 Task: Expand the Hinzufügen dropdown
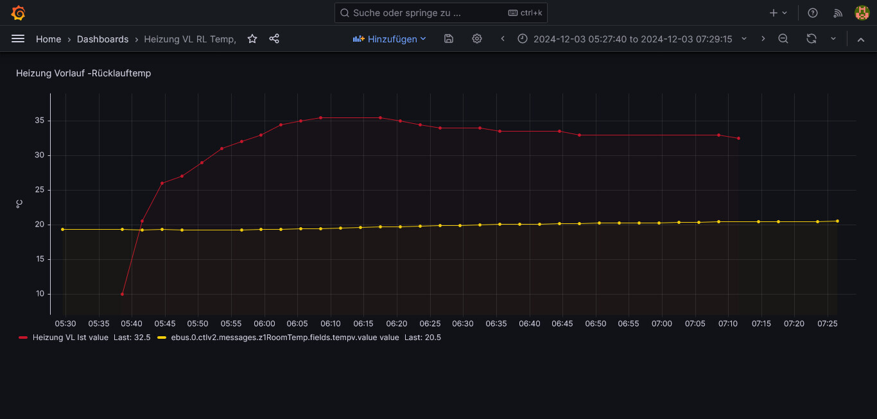click(x=390, y=39)
